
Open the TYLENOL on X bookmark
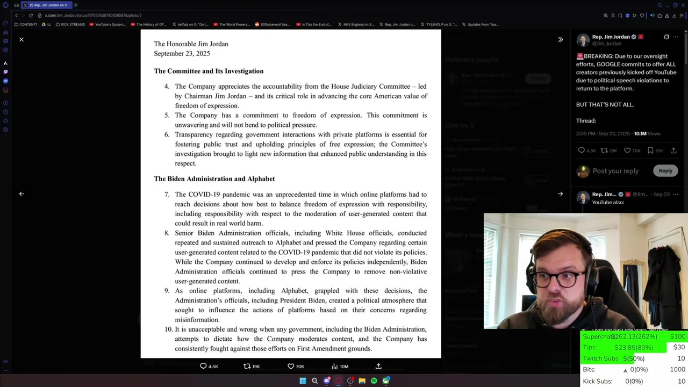(x=439, y=24)
